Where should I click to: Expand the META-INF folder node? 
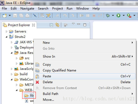pyautogui.click(x=17, y=85)
